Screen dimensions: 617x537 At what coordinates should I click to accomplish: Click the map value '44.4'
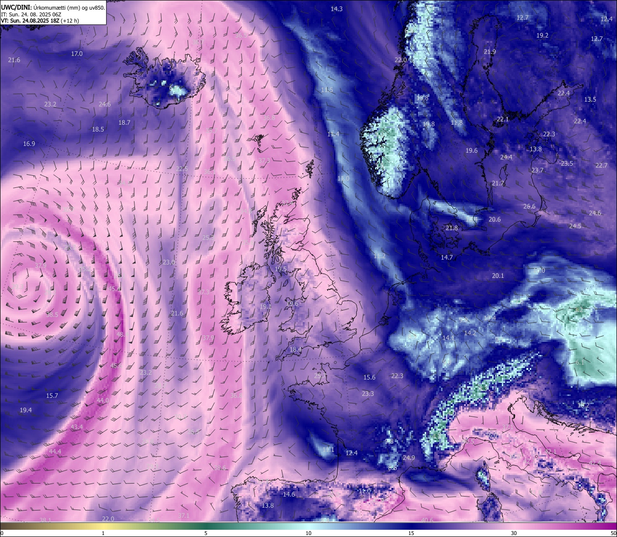point(55,452)
